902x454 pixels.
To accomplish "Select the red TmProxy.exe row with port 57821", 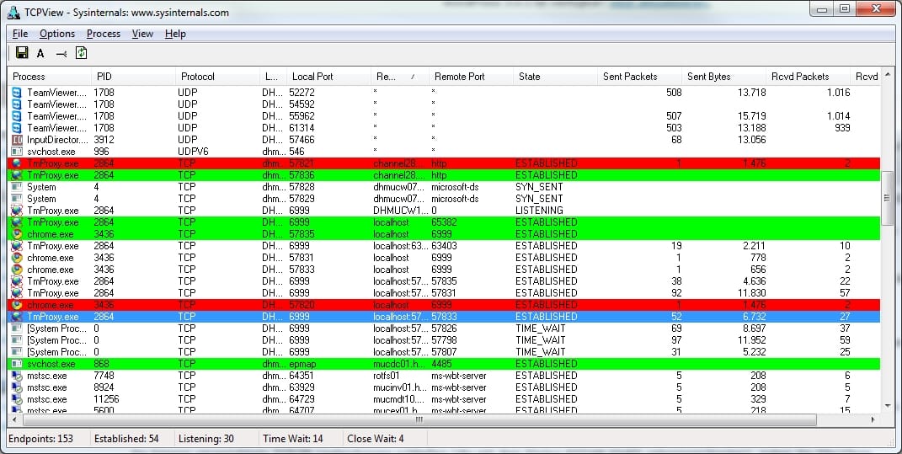I will coord(444,163).
